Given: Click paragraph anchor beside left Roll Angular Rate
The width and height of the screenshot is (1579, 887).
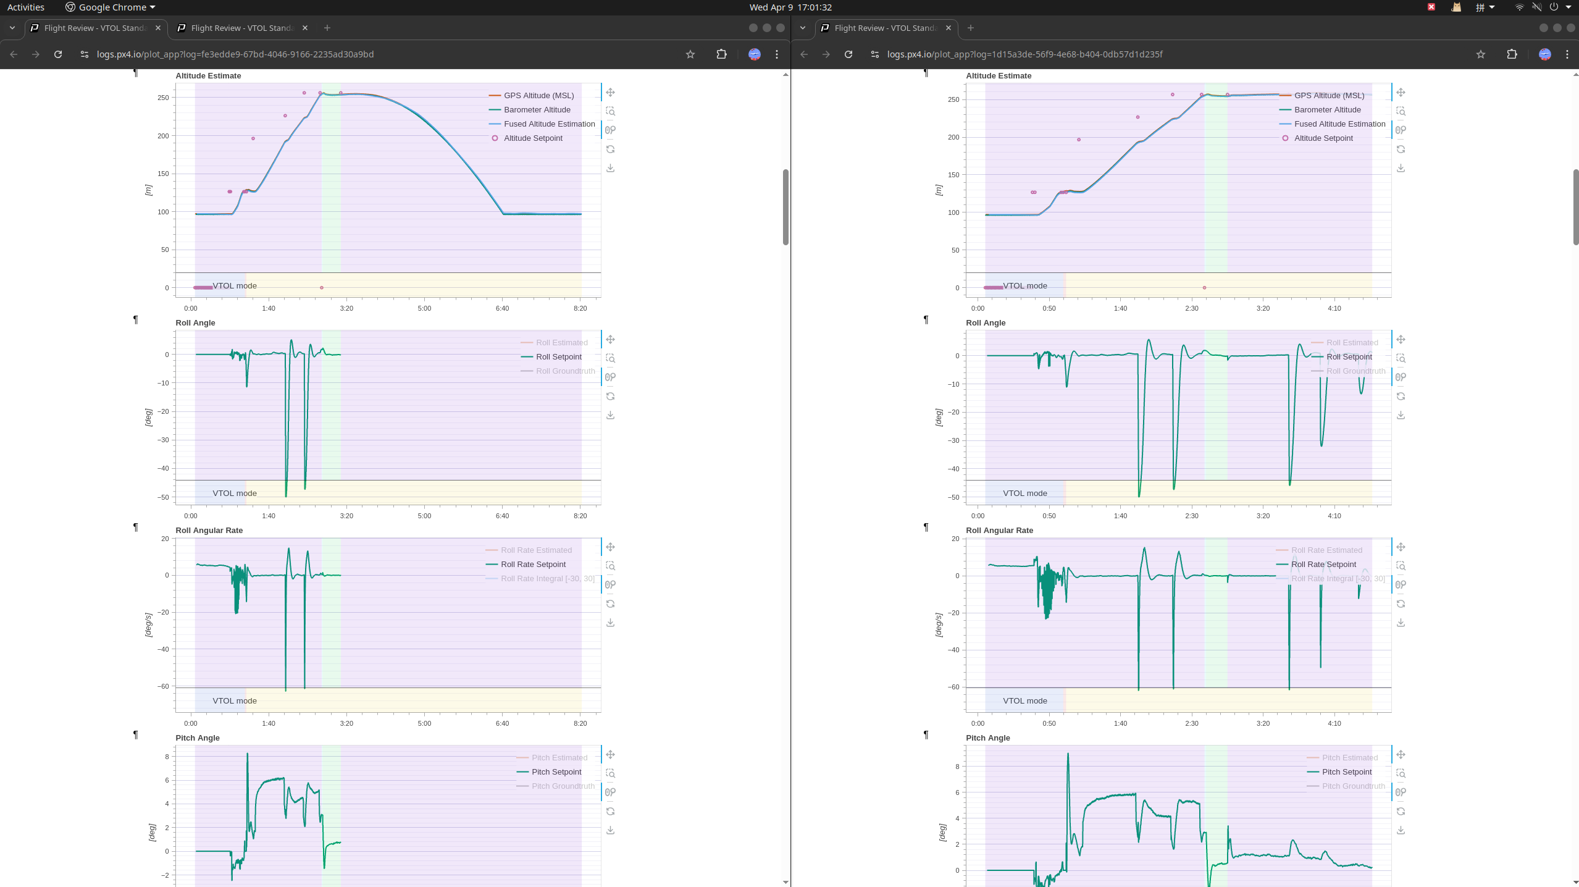Looking at the screenshot, I should click(x=135, y=527).
